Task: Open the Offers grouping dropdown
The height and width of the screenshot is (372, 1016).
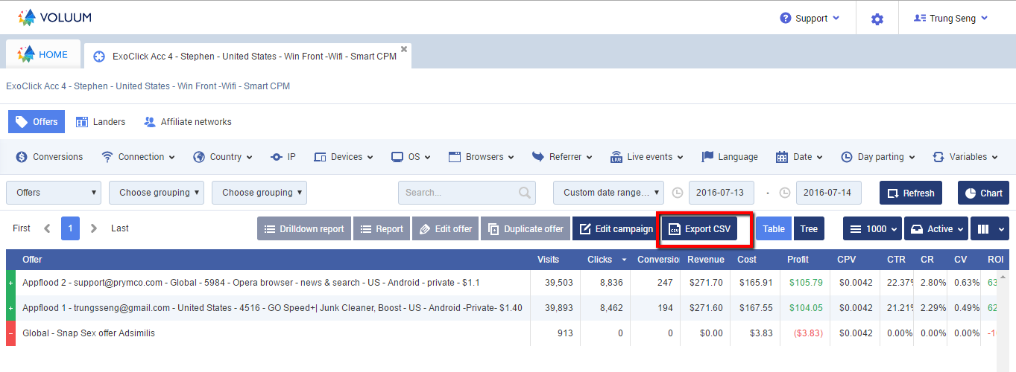Action: click(54, 193)
